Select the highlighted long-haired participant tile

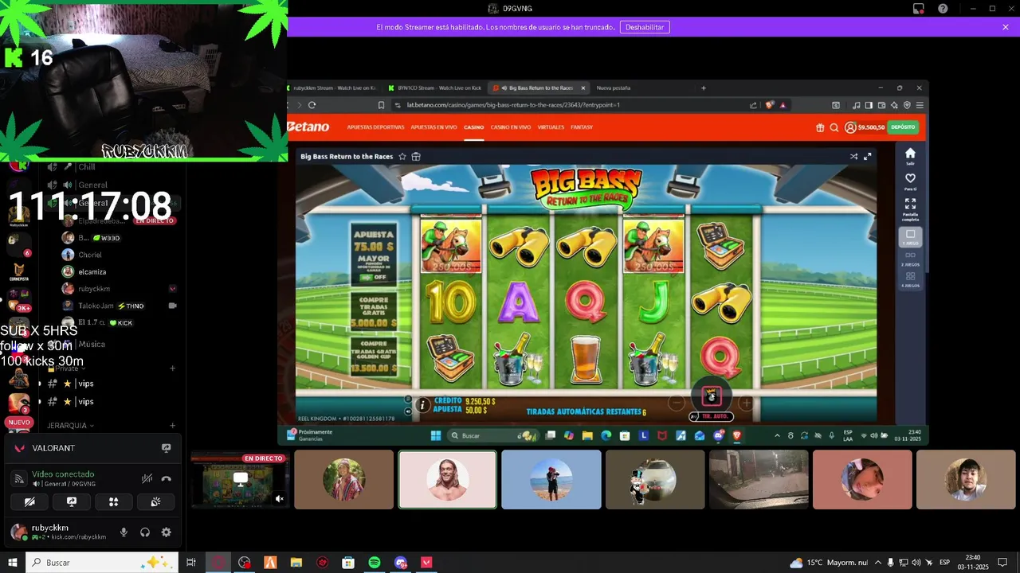pos(448,479)
